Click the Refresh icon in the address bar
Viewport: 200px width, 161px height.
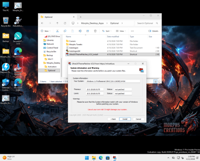click(x=65, y=23)
